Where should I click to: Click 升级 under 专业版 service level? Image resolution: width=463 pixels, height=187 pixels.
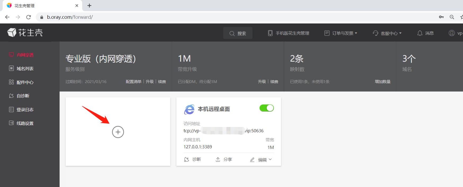pos(150,81)
